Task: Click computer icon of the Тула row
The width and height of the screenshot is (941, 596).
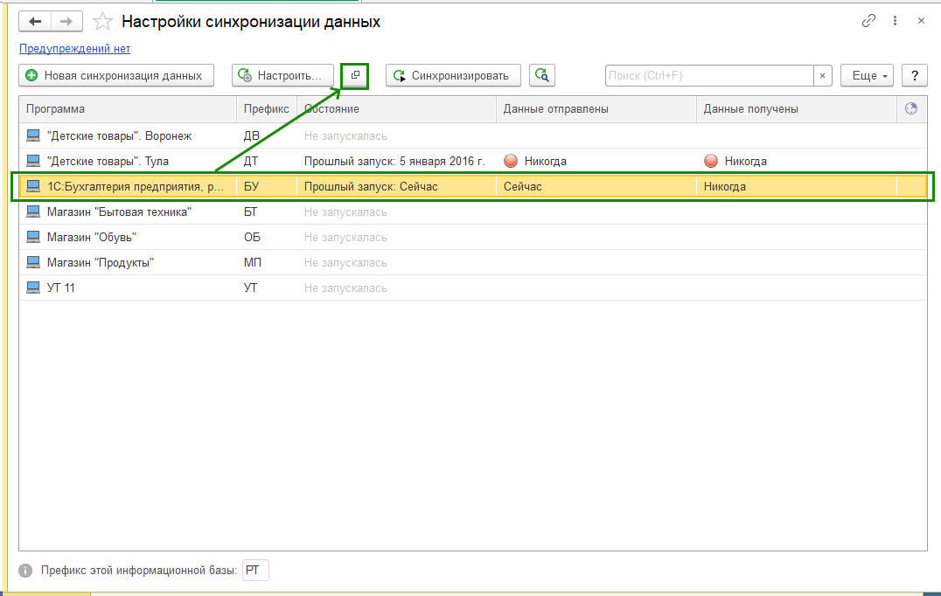Action: pos(33,162)
